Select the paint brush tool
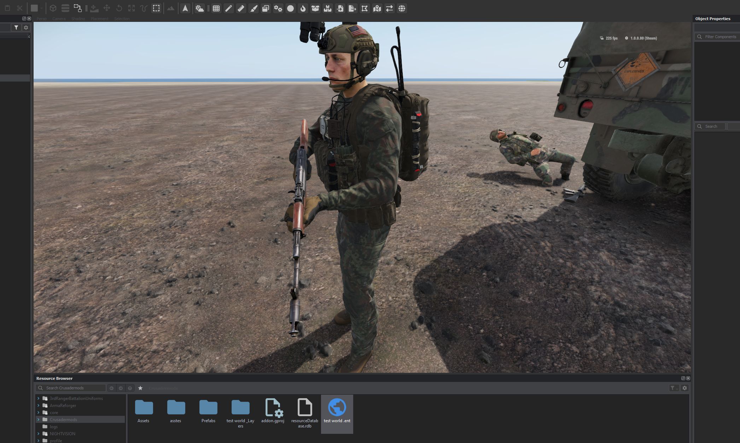740x443 pixels. coord(254,8)
